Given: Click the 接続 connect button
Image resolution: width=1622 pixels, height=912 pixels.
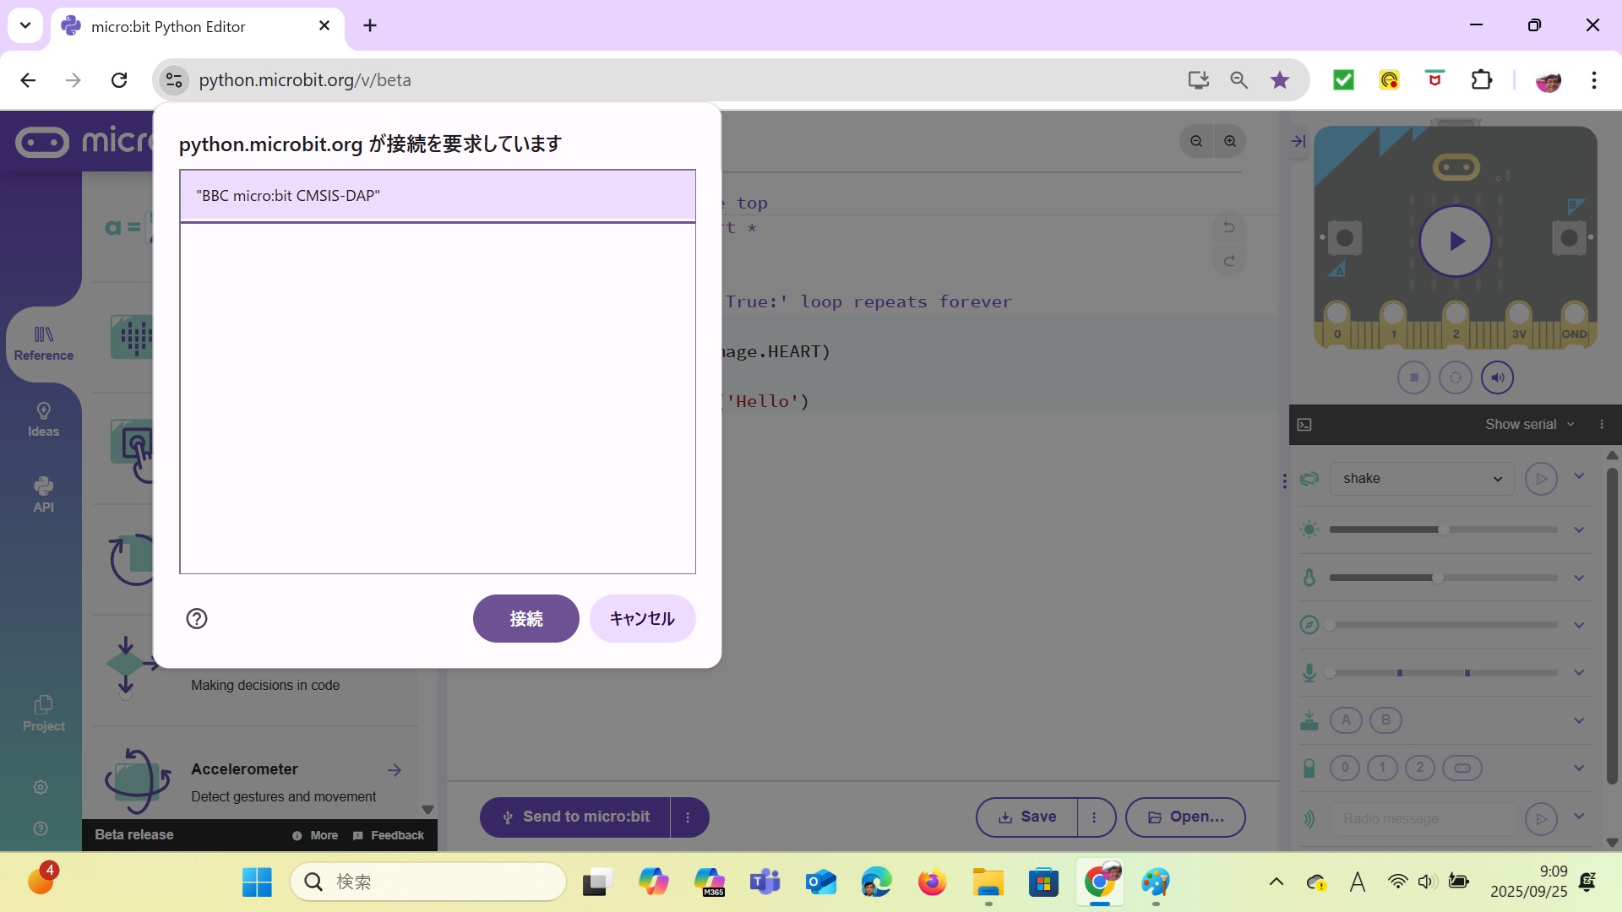Looking at the screenshot, I should coord(525,619).
